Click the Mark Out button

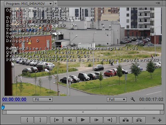pos(41,120)
